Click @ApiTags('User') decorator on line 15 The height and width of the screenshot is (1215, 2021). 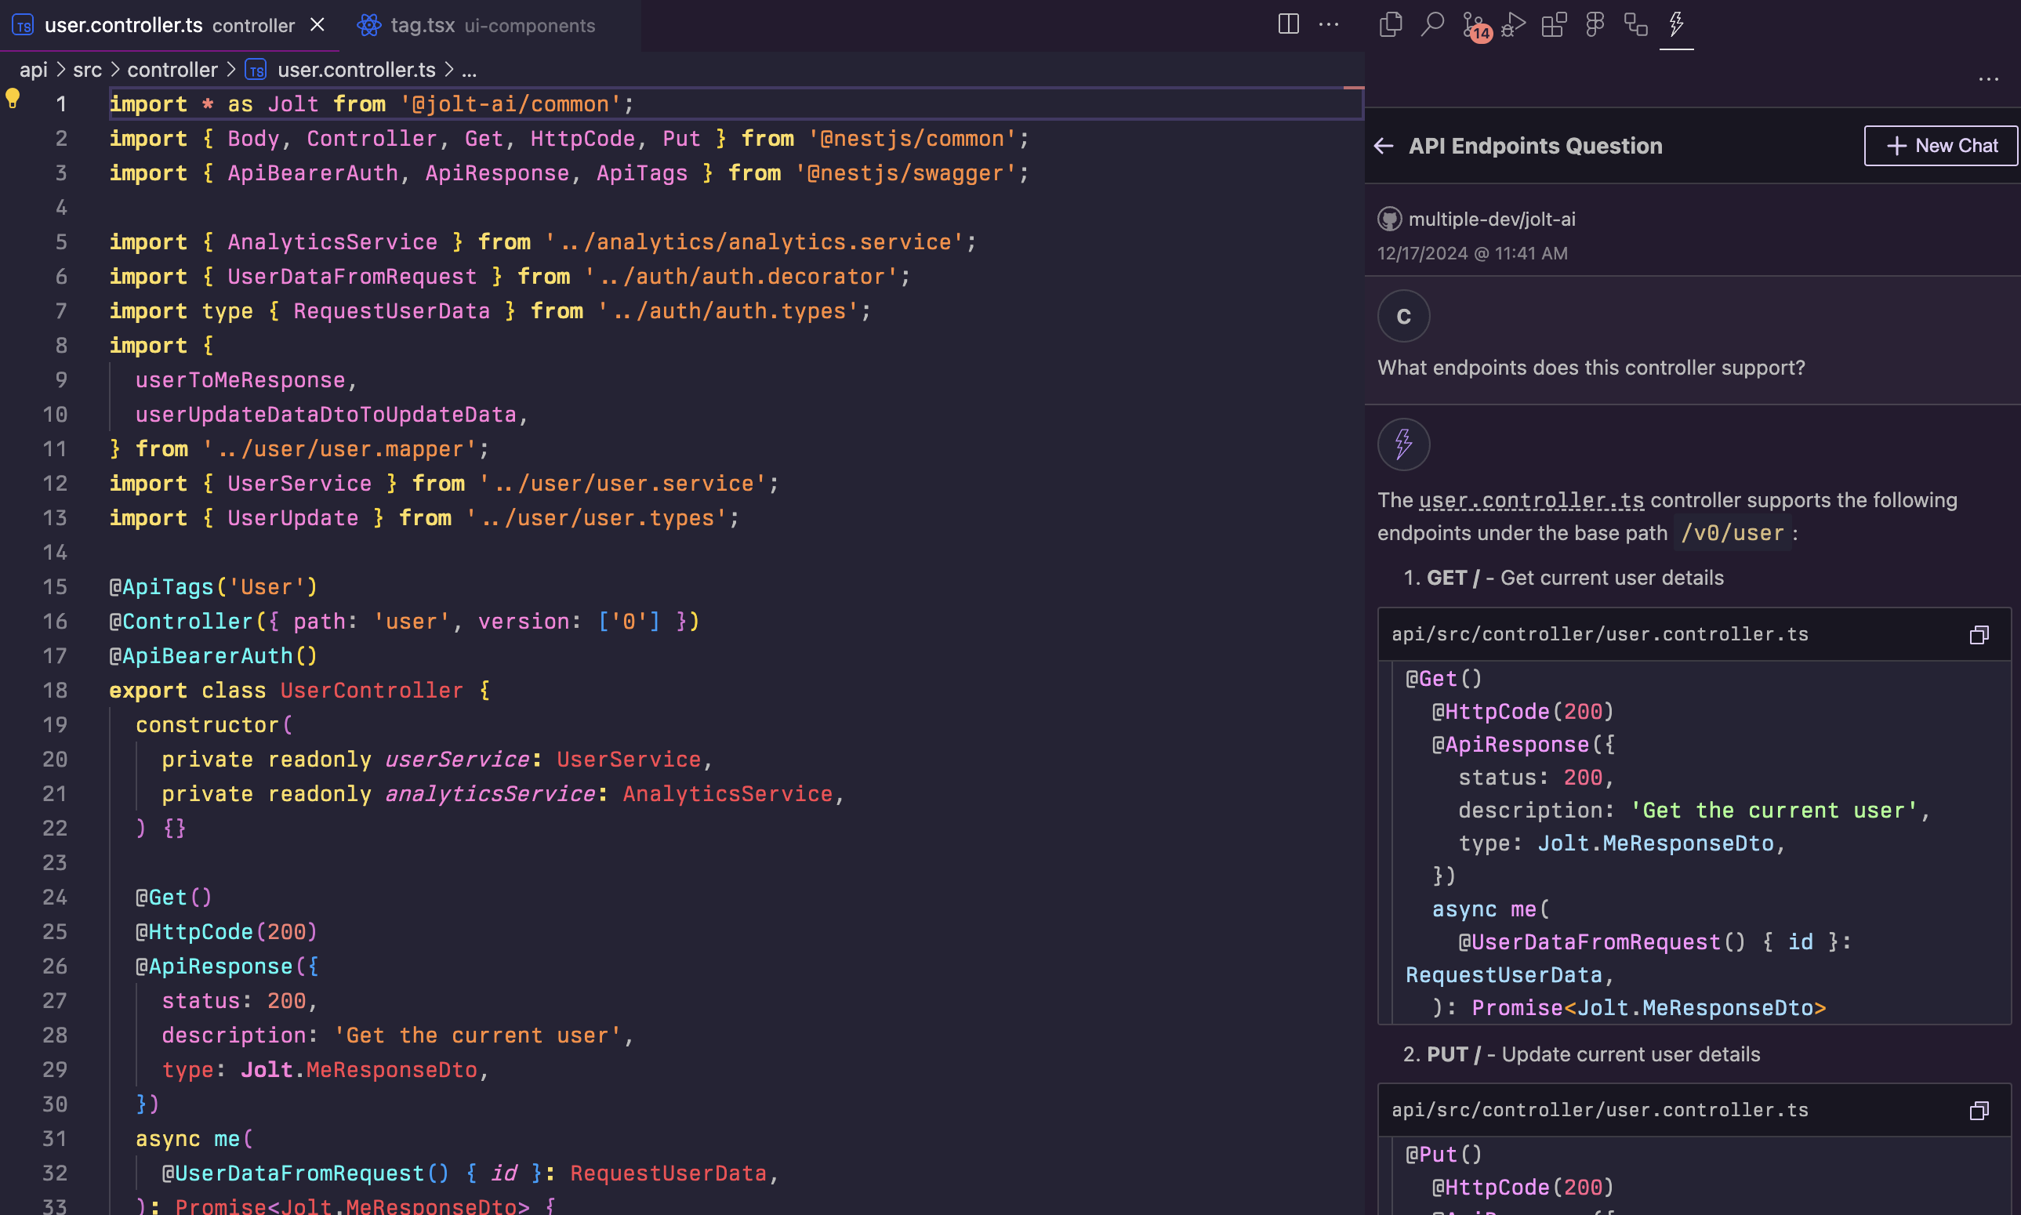(x=214, y=587)
